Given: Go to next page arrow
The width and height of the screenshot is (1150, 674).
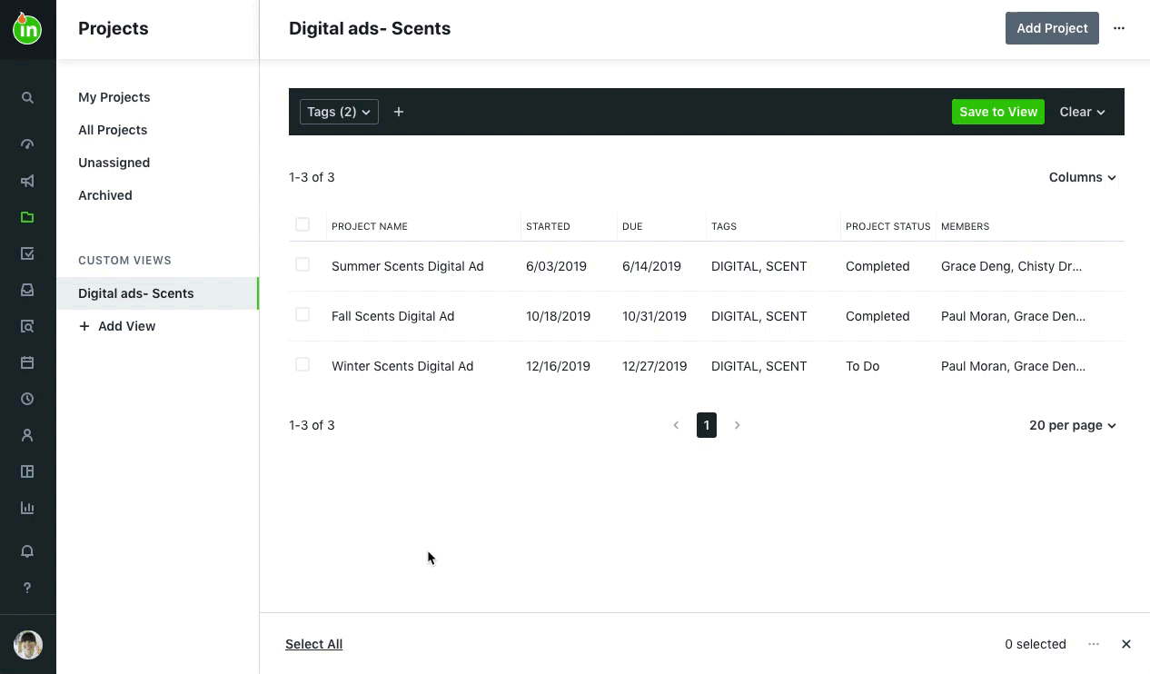Looking at the screenshot, I should pos(738,425).
